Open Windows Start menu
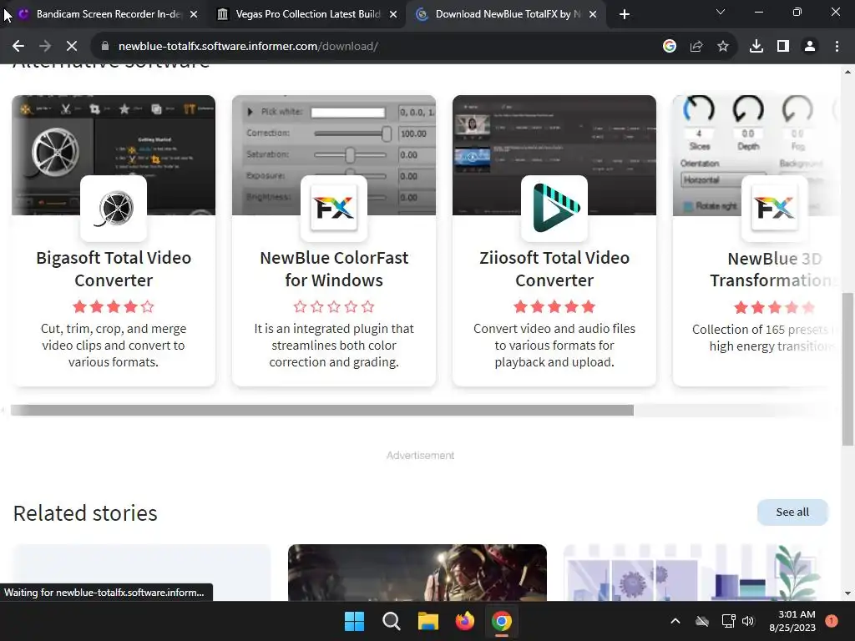 pyautogui.click(x=354, y=621)
